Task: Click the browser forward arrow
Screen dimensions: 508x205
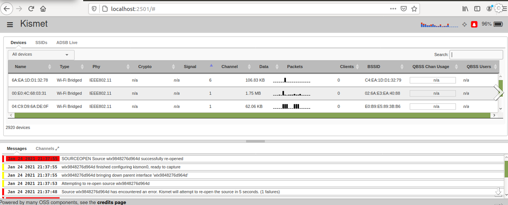Action: (x=19, y=9)
